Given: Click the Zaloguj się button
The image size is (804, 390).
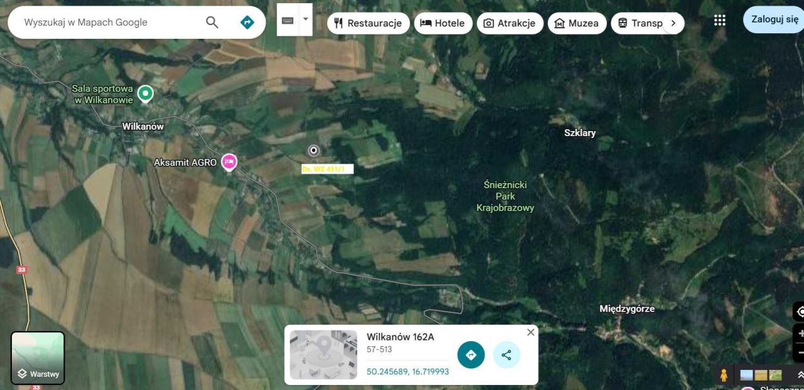Looking at the screenshot, I should tap(774, 19).
